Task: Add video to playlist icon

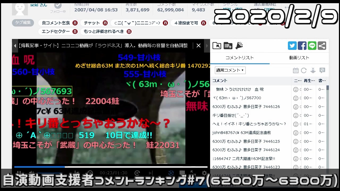Action: pyautogui.click(x=228, y=46)
